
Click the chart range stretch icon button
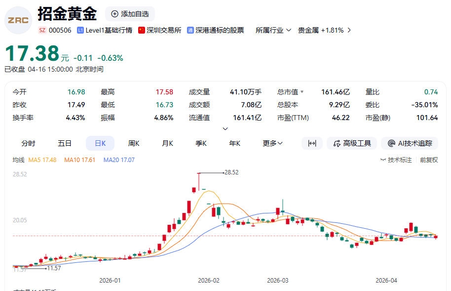coord(312,143)
